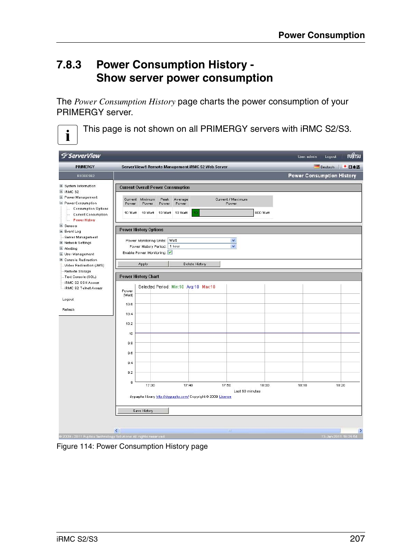This screenshot has width=395, height=559.
Task: Open the dygraphs License link
Action: (x=225, y=397)
